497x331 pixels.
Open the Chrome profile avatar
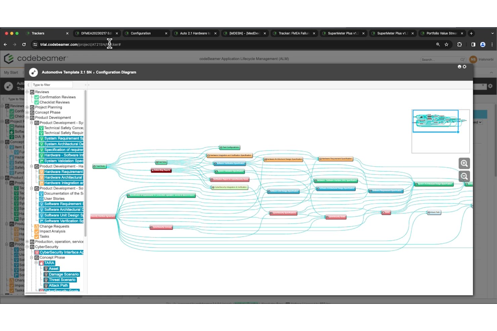point(483,44)
